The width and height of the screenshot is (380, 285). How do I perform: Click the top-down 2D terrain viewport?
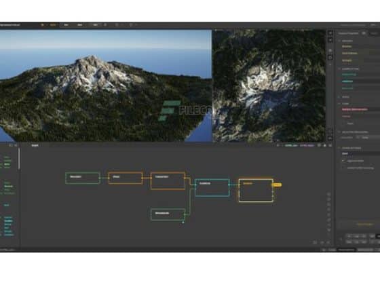click(x=269, y=85)
